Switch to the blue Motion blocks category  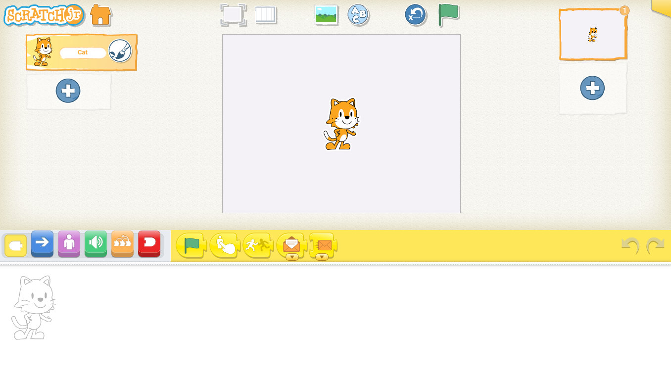[x=42, y=243]
